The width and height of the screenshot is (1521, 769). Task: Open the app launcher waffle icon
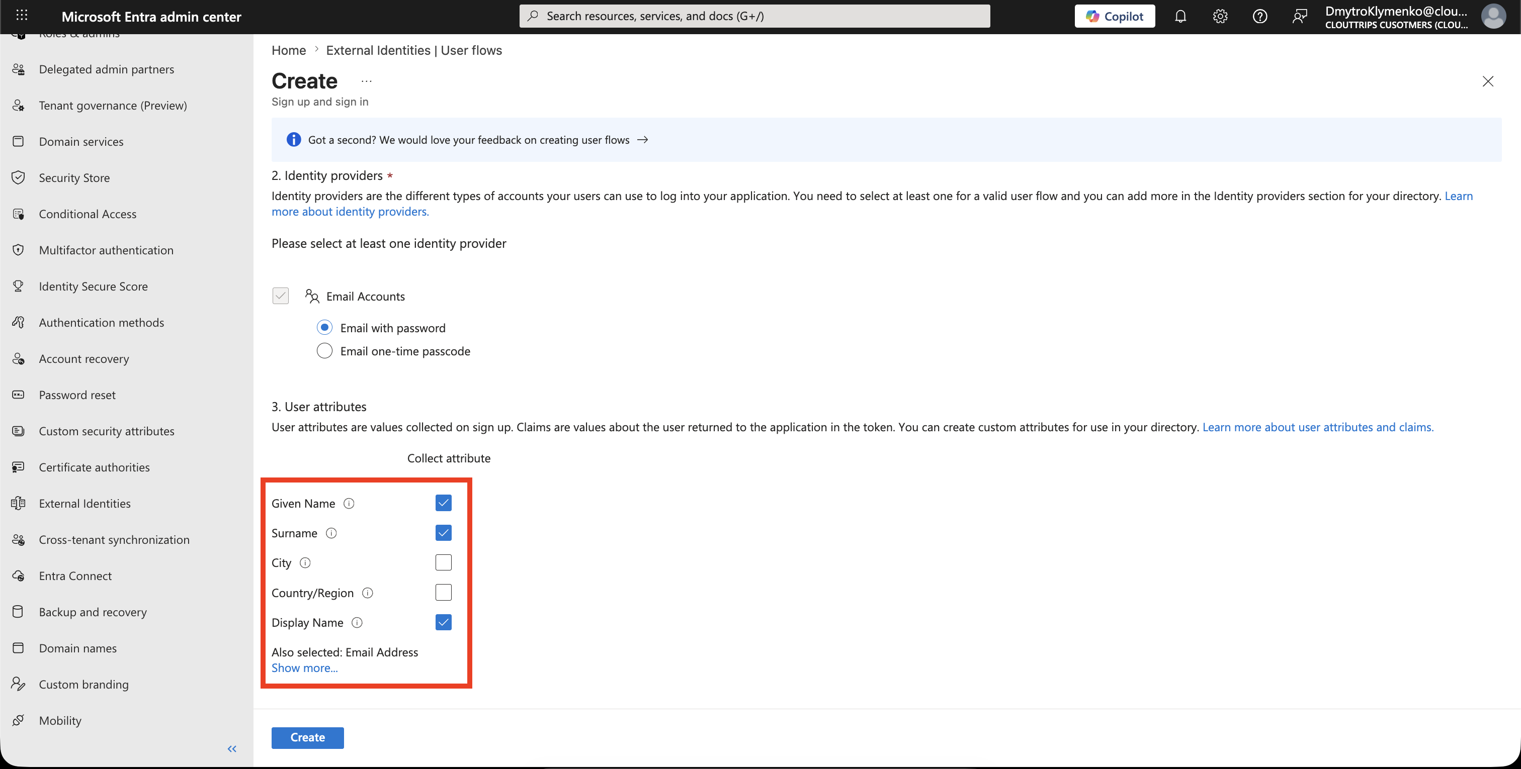pos(22,16)
